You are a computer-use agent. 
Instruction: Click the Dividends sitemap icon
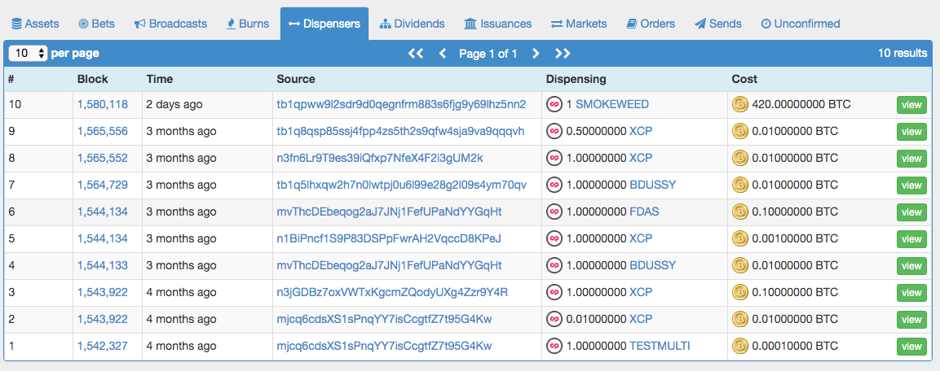pyautogui.click(x=386, y=24)
